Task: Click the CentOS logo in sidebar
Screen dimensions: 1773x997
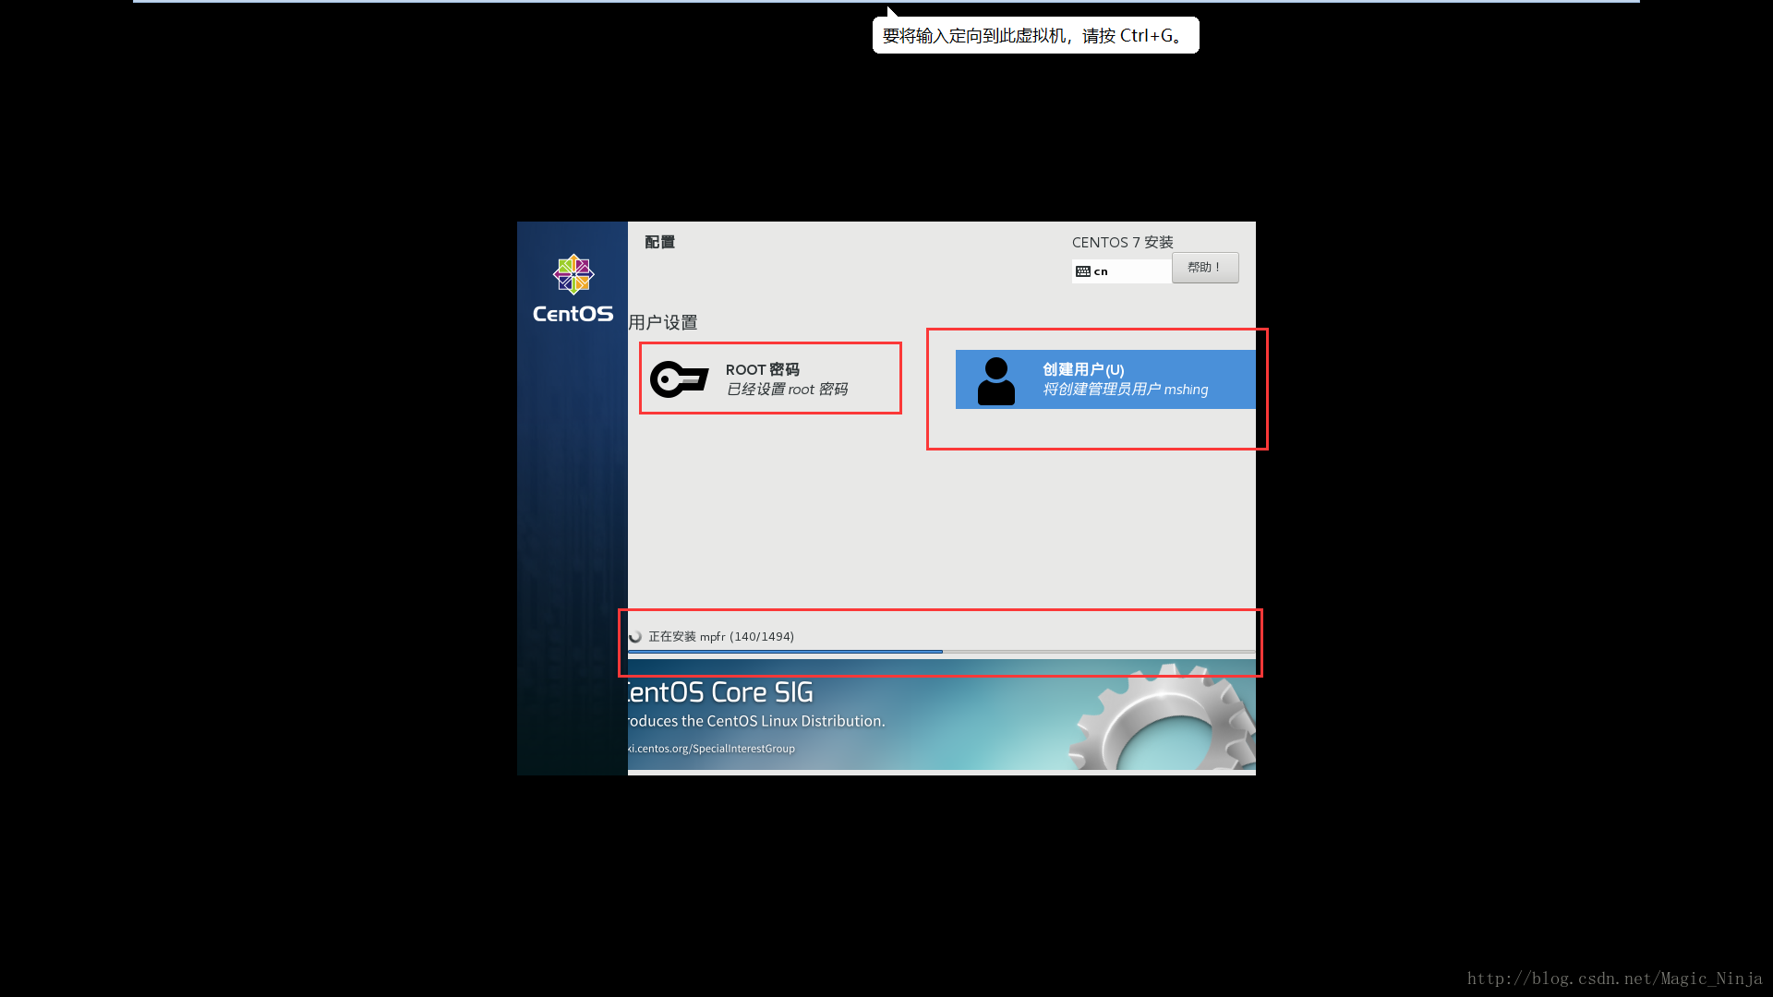Action: coord(573,289)
